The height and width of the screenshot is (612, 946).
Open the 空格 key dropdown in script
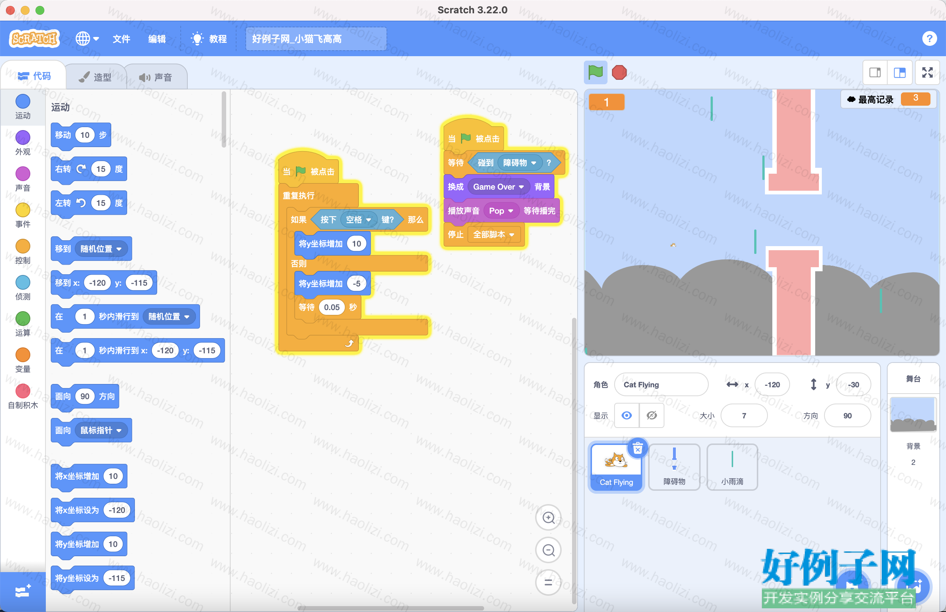click(358, 220)
